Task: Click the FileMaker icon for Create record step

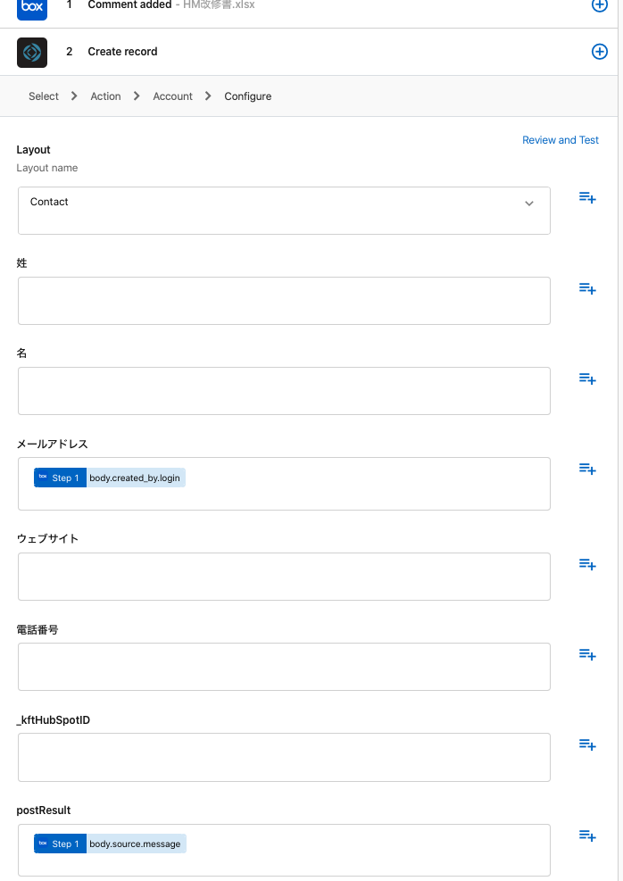Action: [32, 52]
